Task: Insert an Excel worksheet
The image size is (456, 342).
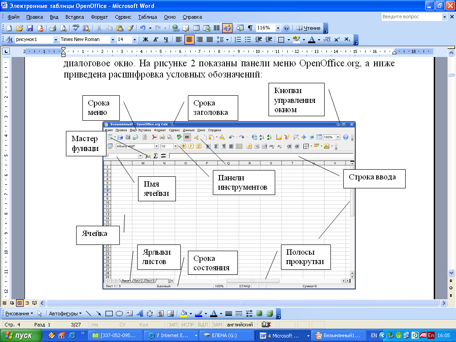Action: (x=207, y=28)
